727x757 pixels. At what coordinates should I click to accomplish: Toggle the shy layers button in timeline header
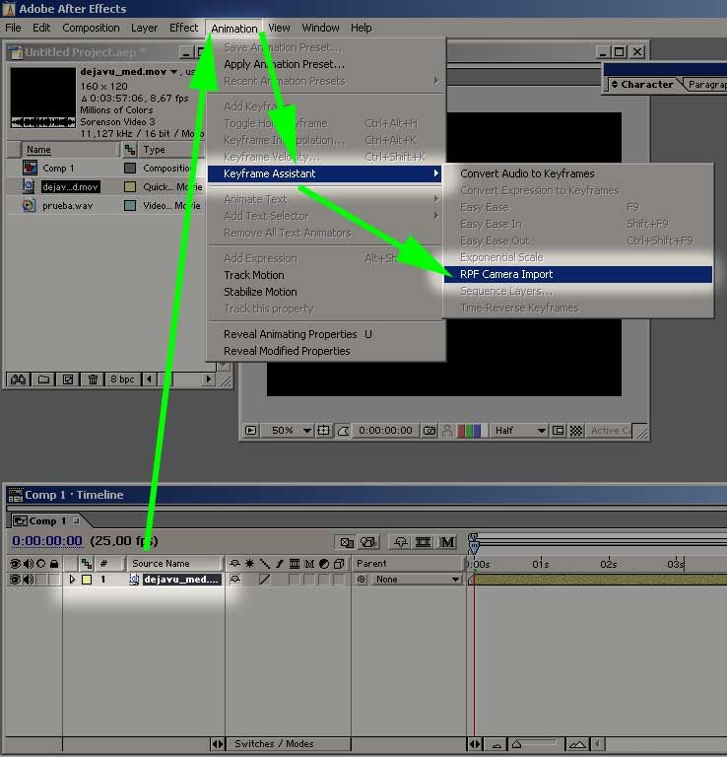(x=400, y=542)
